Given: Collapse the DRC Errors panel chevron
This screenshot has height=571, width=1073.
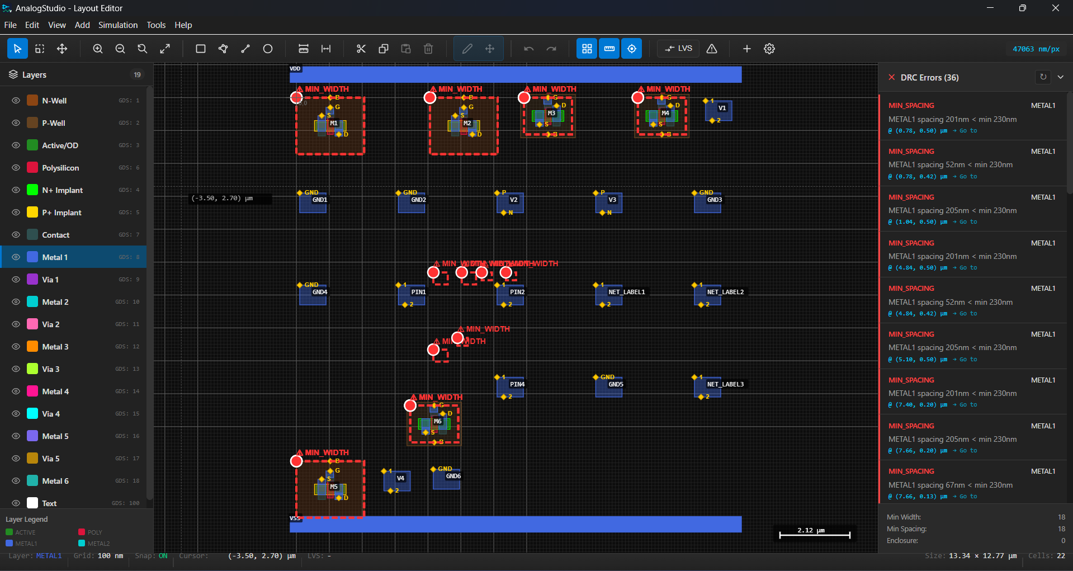Looking at the screenshot, I should (x=1061, y=77).
